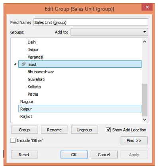Click the Cancel button

click(104, 155)
